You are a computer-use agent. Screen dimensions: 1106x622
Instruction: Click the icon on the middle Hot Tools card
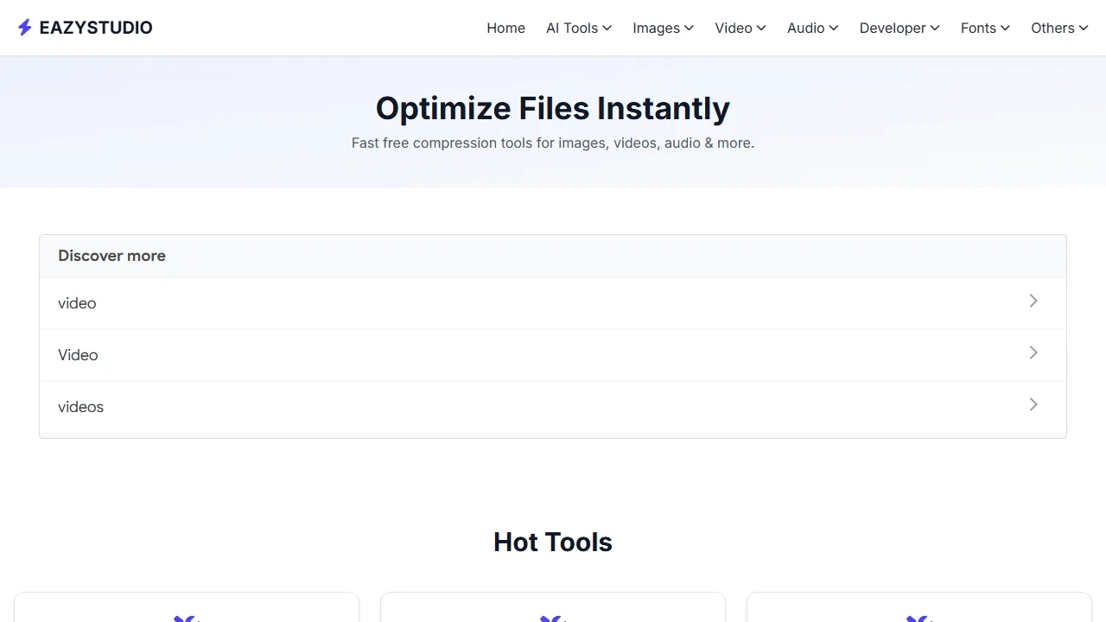tap(552, 619)
